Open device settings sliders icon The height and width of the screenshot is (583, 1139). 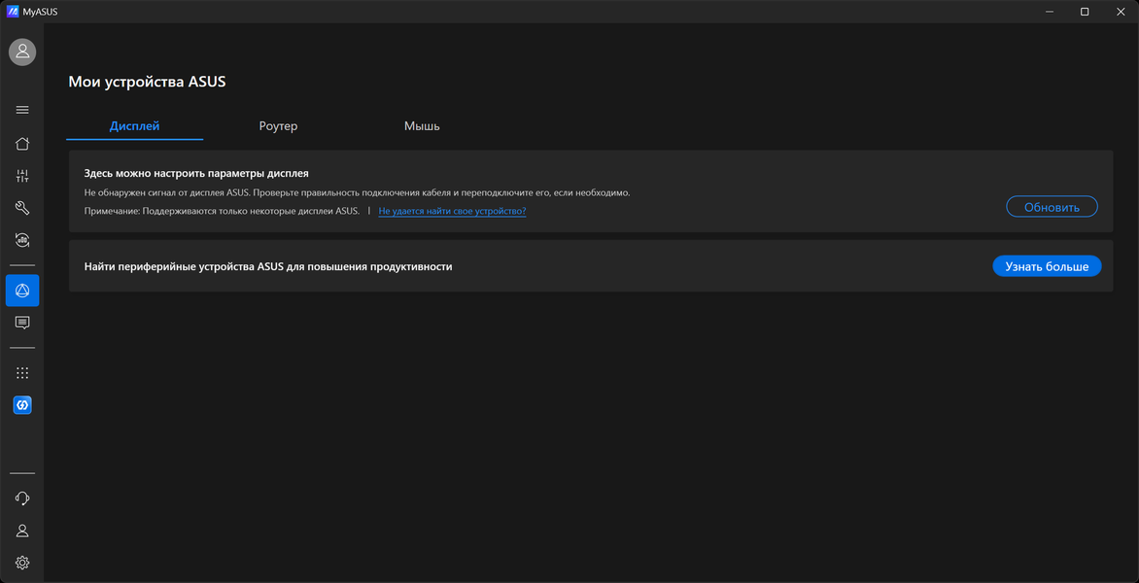(22, 176)
